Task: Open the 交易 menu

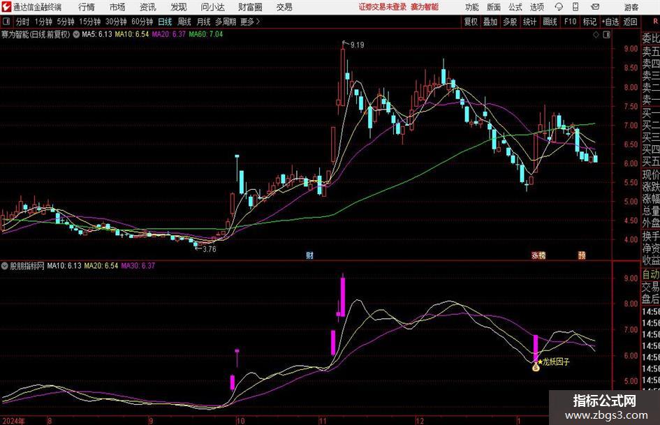Action: pyautogui.click(x=284, y=7)
